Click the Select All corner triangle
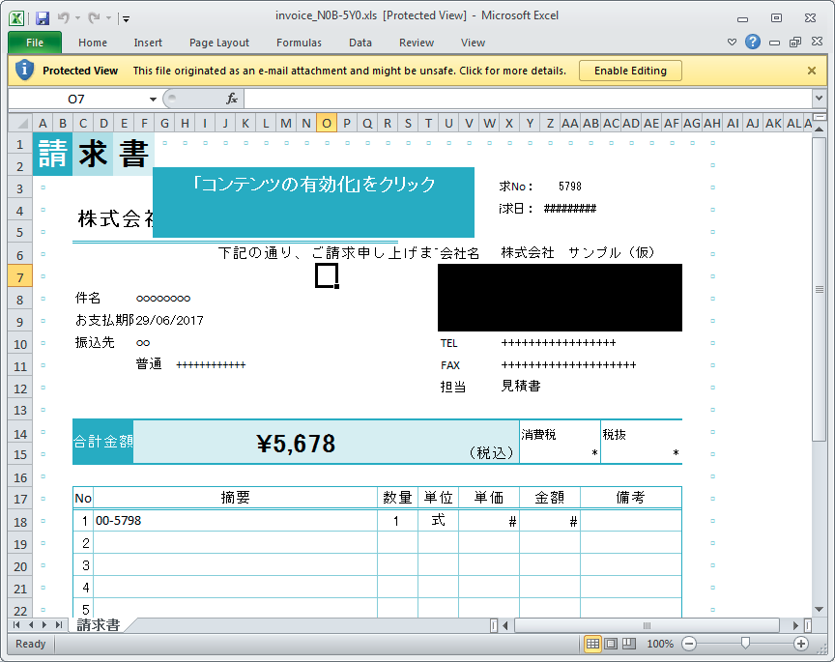This screenshot has height=662, width=835. click(20, 124)
